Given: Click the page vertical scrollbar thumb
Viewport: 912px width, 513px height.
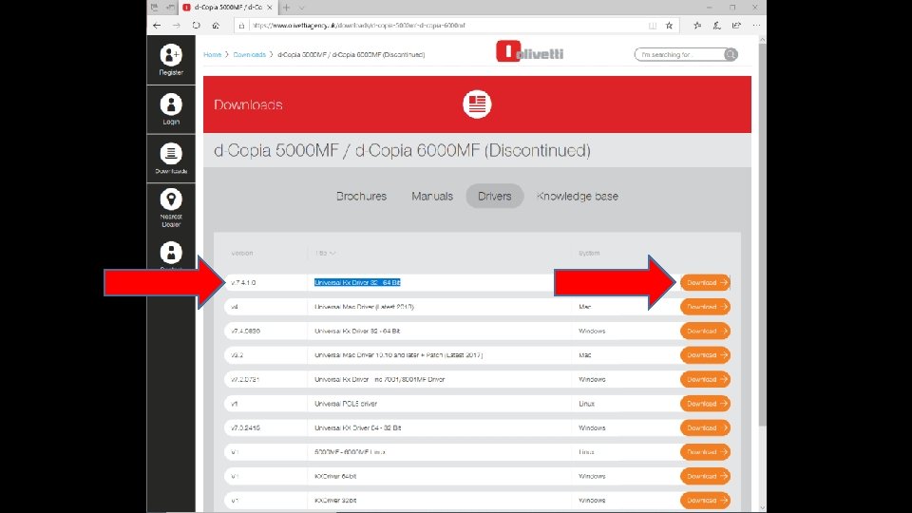Looking at the screenshot, I should click(762, 235).
